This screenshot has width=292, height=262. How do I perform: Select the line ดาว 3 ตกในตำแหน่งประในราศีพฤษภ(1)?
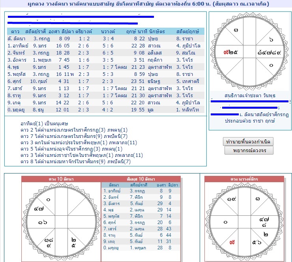79,143
